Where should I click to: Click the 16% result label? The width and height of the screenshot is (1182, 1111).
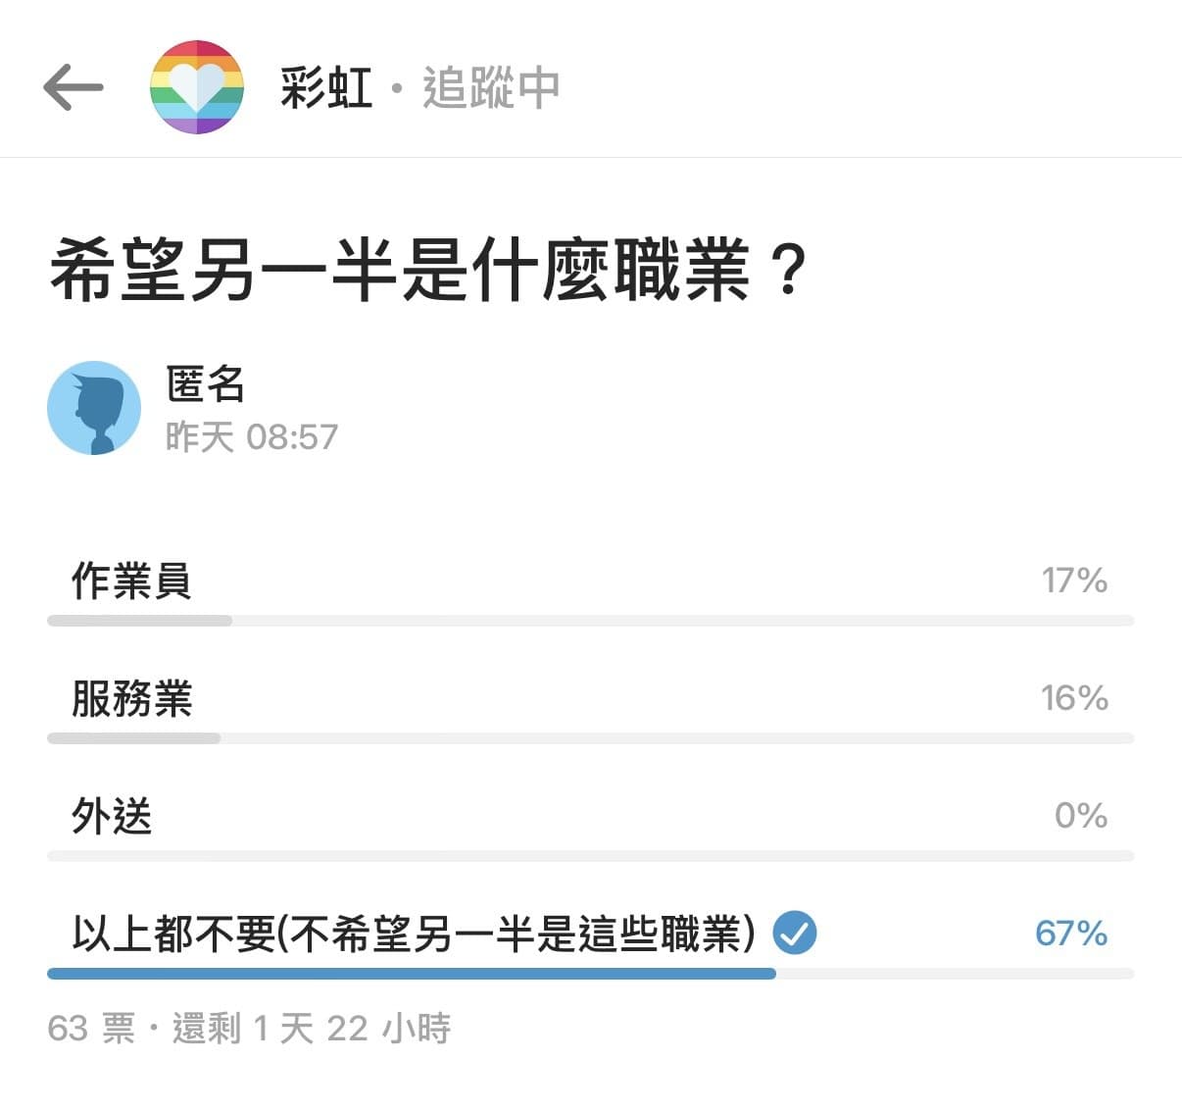1074,697
